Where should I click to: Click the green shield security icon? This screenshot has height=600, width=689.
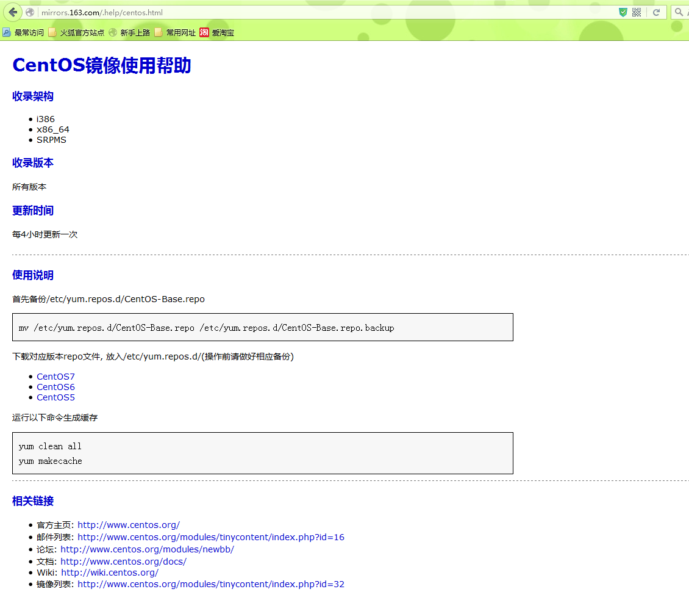coord(623,12)
